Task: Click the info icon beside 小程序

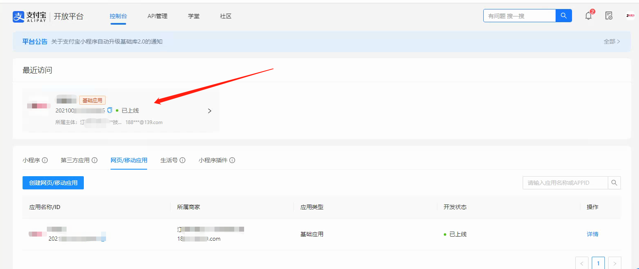Action: (x=45, y=160)
